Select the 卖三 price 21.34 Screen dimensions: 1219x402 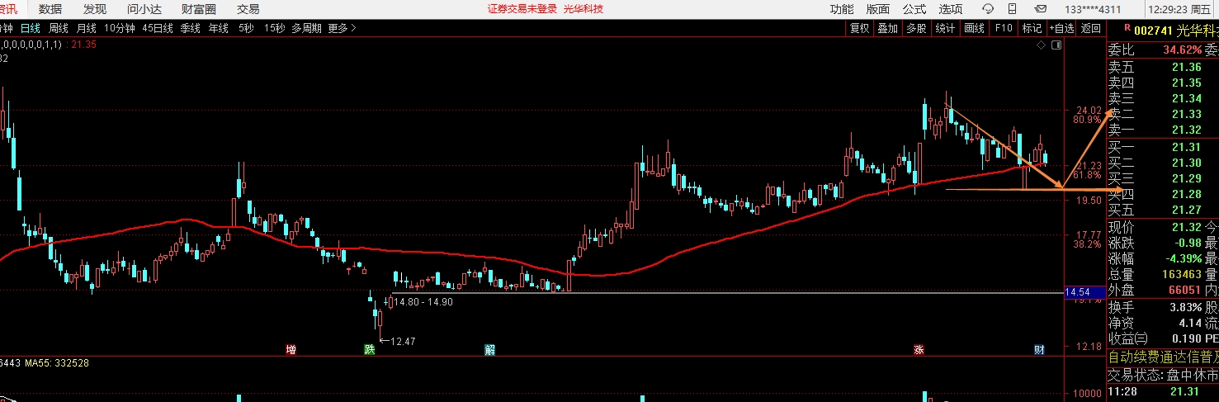[x=1187, y=98]
